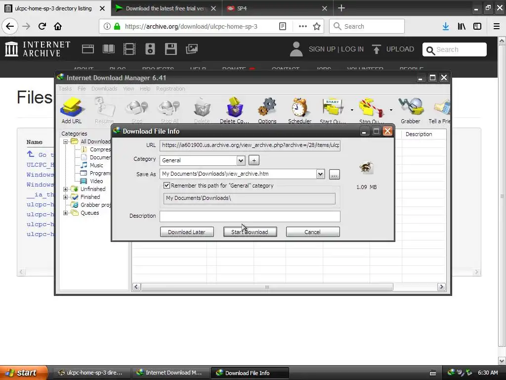Click the Description input field in dialog
The height and width of the screenshot is (380, 506).
(250, 216)
